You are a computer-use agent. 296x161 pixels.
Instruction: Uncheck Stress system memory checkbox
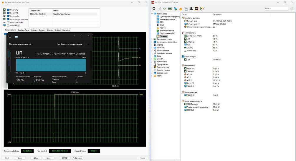[x=8, y=19]
